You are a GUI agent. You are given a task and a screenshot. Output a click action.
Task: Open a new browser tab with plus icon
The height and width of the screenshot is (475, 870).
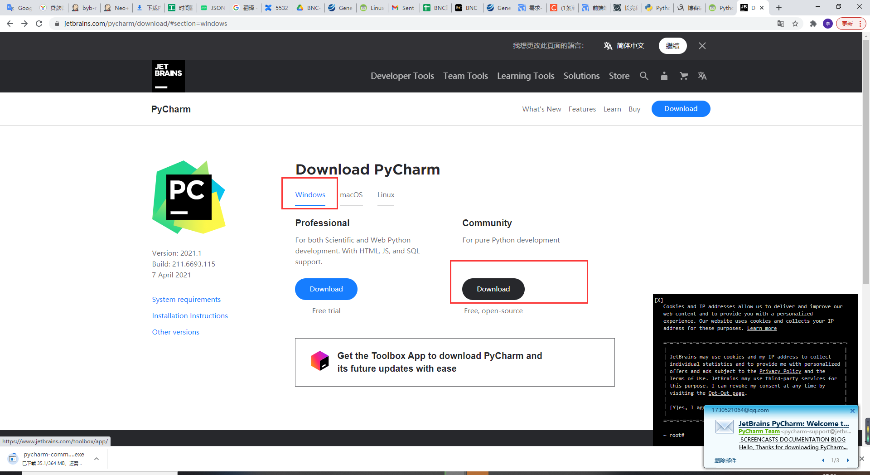pos(779,8)
